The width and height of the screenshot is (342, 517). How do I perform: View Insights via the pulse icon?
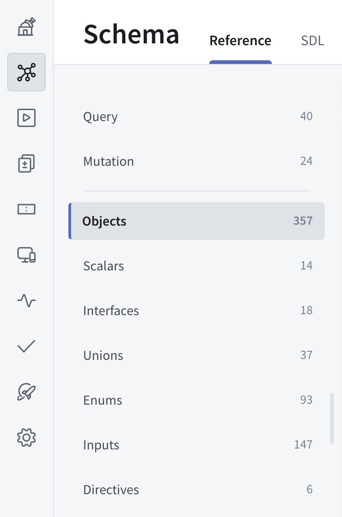(x=26, y=300)
